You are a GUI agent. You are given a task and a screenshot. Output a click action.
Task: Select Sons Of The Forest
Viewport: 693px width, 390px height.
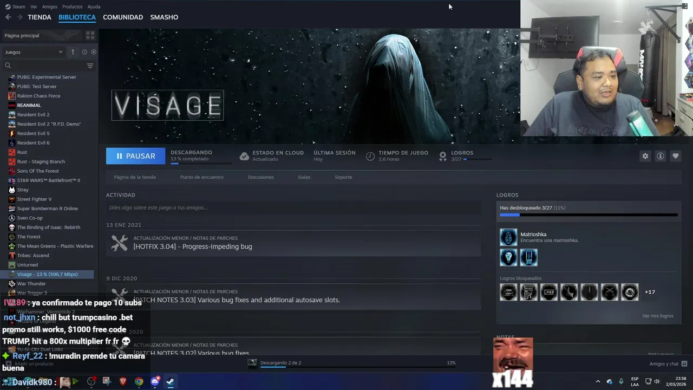point(38,171)
